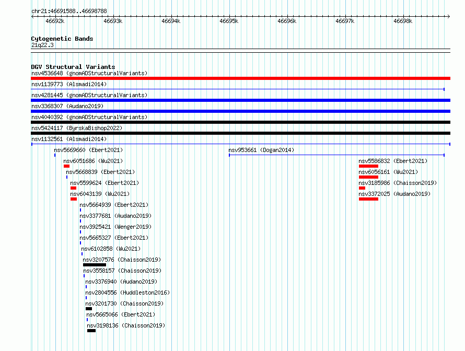Viewport: 465px width, 351px height.
Task: Click the red bar under nsv6043139 Wu2021
Action: 74,199
